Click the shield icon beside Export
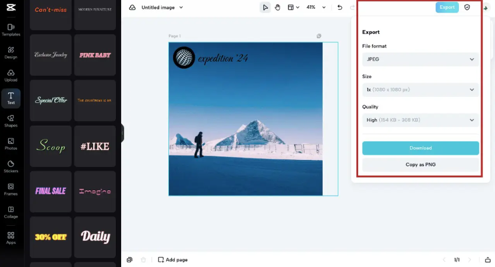Image resolution: width=495 pixels, height=267 pixels. [467, 7]
